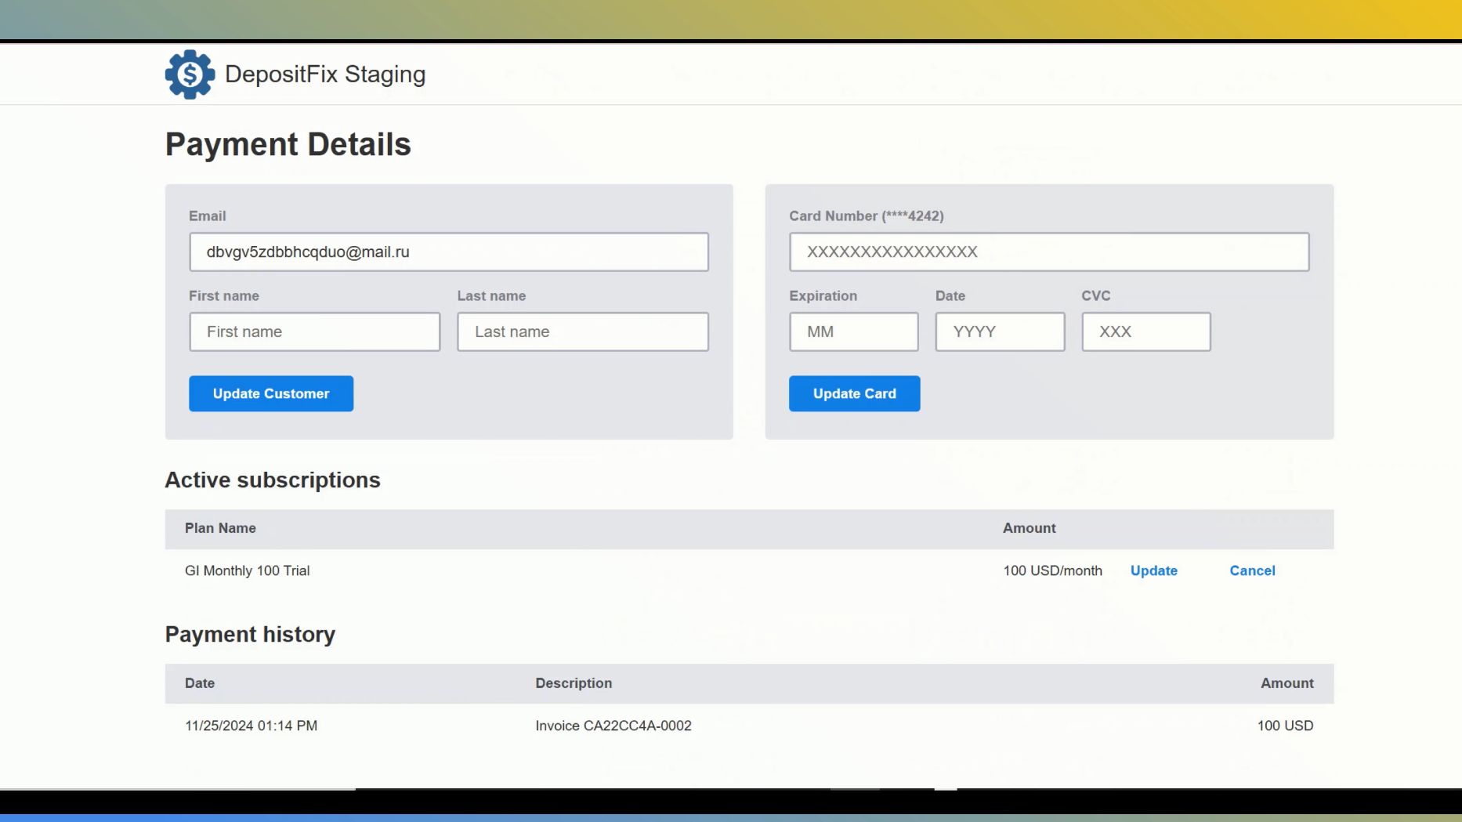The height and width of the screenshot is (822, 1462).
Task: Update the GI Monthly 100 Trial subscription
Action: coord(1153,571)
